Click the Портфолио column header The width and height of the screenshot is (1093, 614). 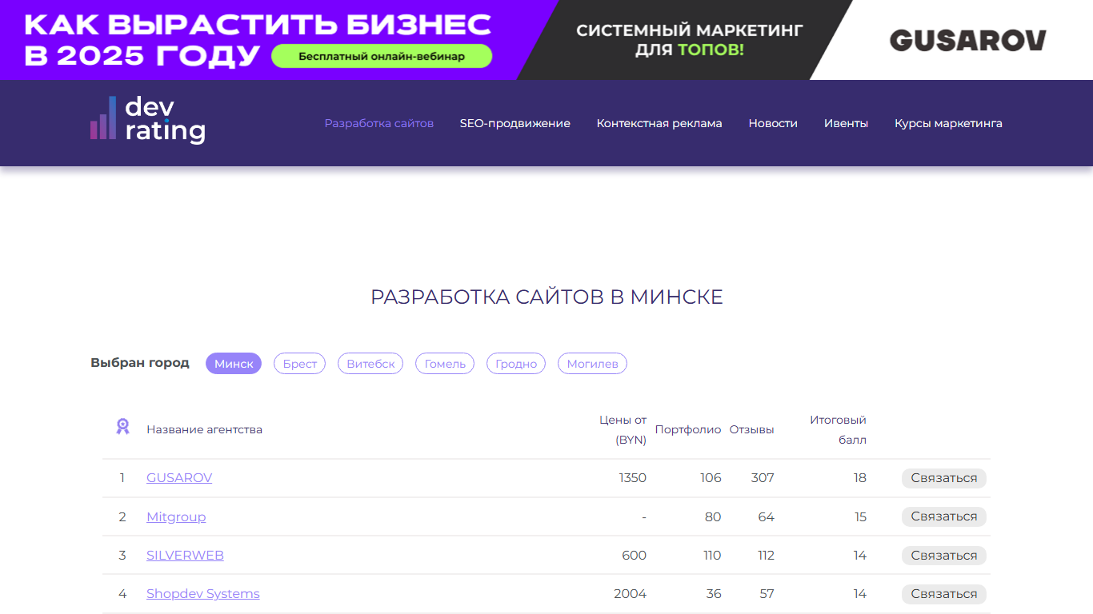coord(688,429)
